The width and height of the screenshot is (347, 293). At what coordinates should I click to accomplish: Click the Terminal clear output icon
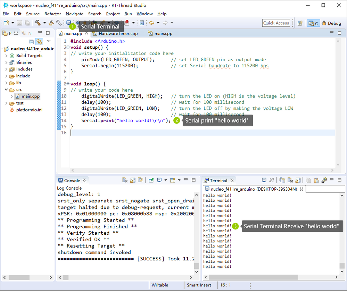[x=290, y=180]
